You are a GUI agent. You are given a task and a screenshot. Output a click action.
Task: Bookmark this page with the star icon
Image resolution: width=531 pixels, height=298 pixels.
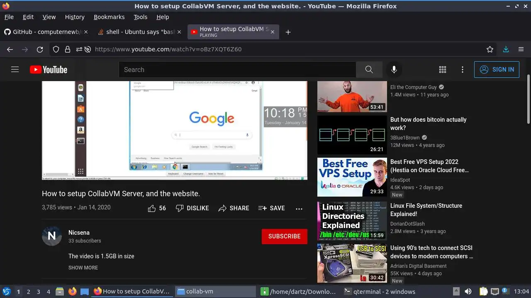click(490, 49)
